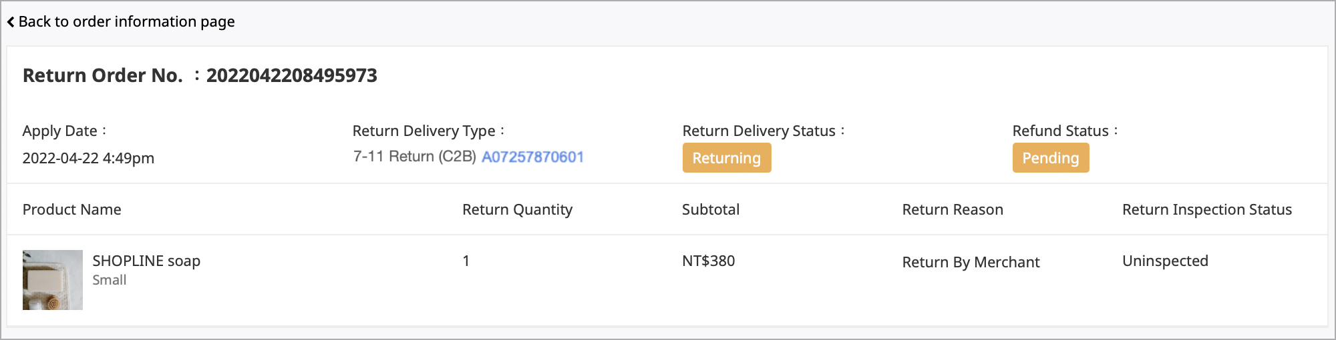Screen dimensions: 1336x340
Task: Click the Subtotal column header
Action: (711, 209)
